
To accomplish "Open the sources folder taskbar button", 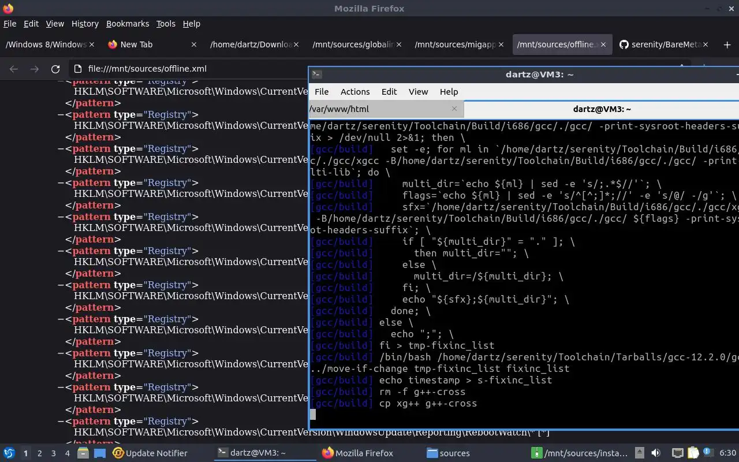I will click(x=475, y=453).
